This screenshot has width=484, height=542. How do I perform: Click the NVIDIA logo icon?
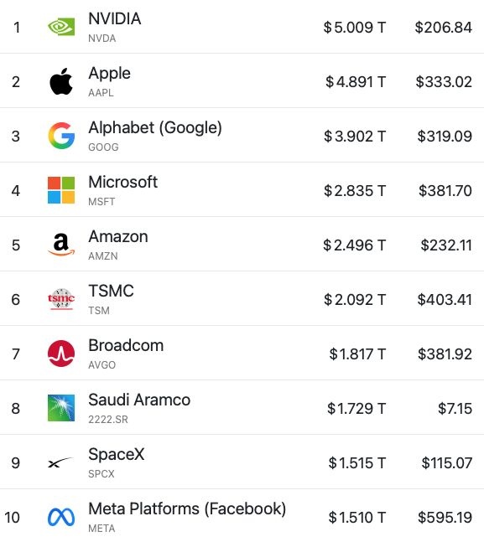(x=61, y=27)
